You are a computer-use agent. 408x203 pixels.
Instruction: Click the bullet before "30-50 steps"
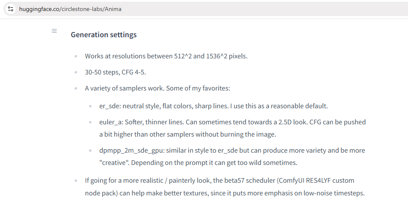pos(76,72)
